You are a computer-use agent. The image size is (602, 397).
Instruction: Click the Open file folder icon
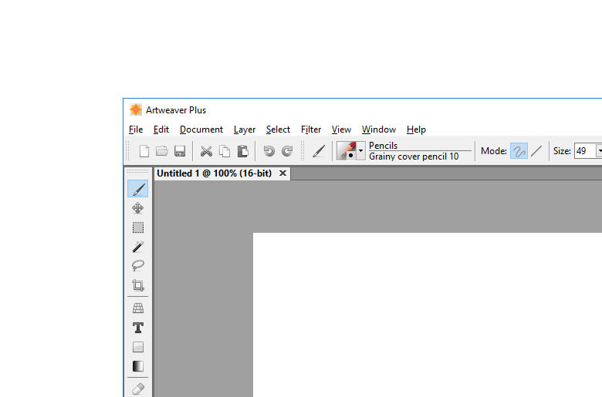(x=161, y=151)
